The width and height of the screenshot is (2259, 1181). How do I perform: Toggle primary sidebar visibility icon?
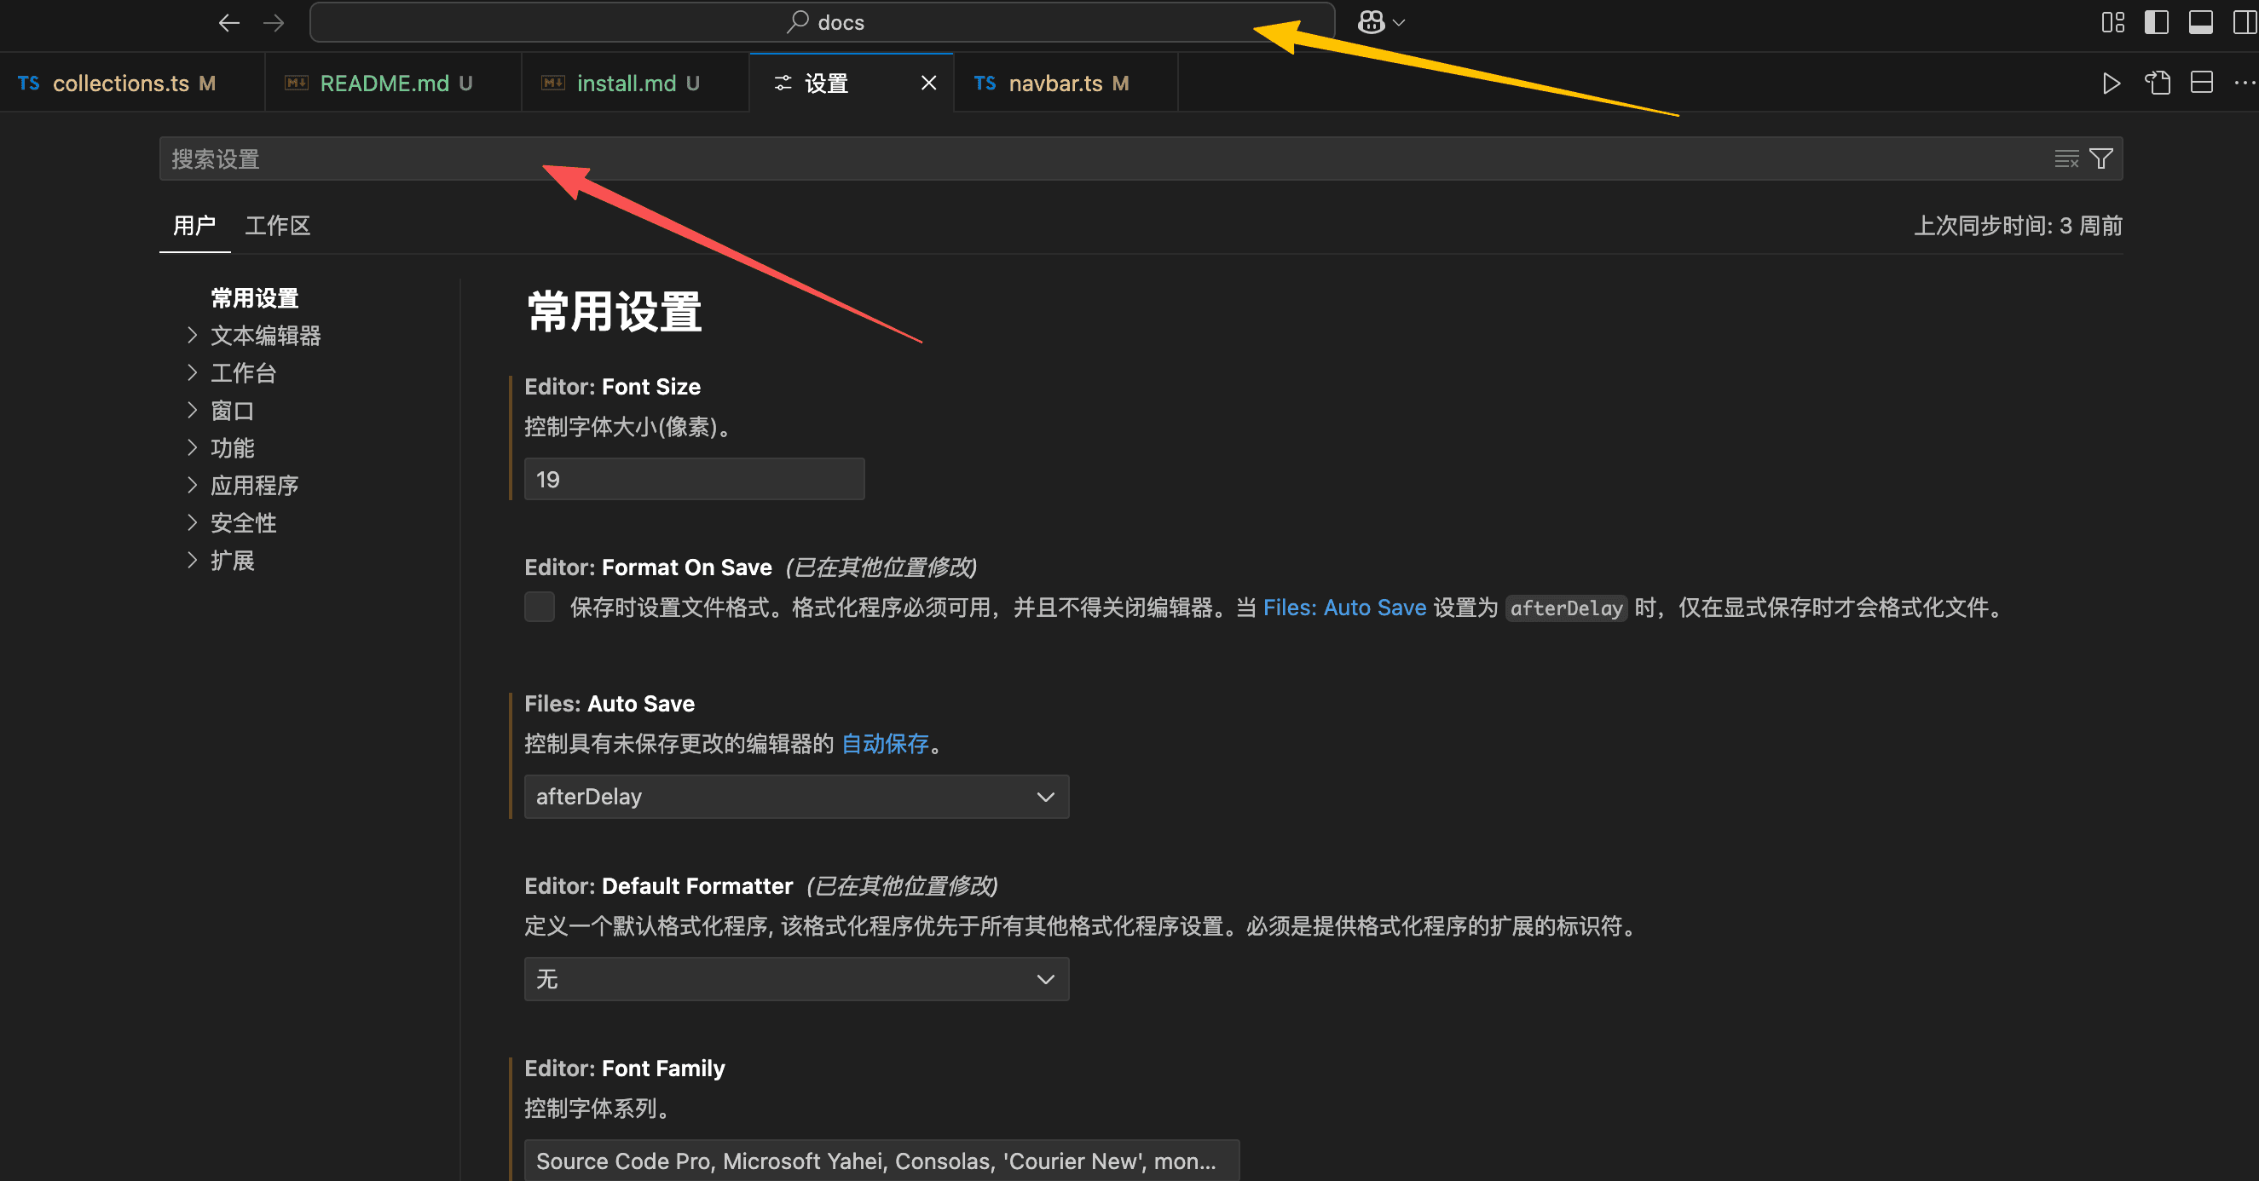point(2157,23)
